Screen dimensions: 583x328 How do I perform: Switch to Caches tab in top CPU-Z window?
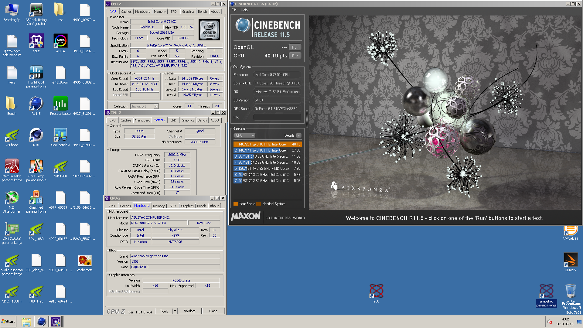126,12
